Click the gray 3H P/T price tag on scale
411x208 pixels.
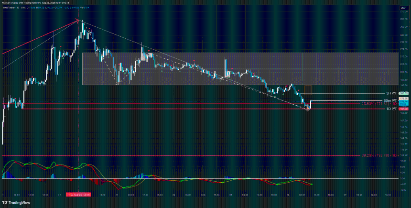[403, 93]
